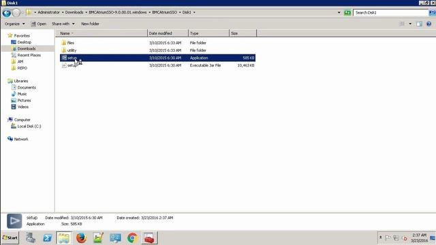Open Windows Explorer taskbar icon
436x245 pixels.
coord(63,238)
